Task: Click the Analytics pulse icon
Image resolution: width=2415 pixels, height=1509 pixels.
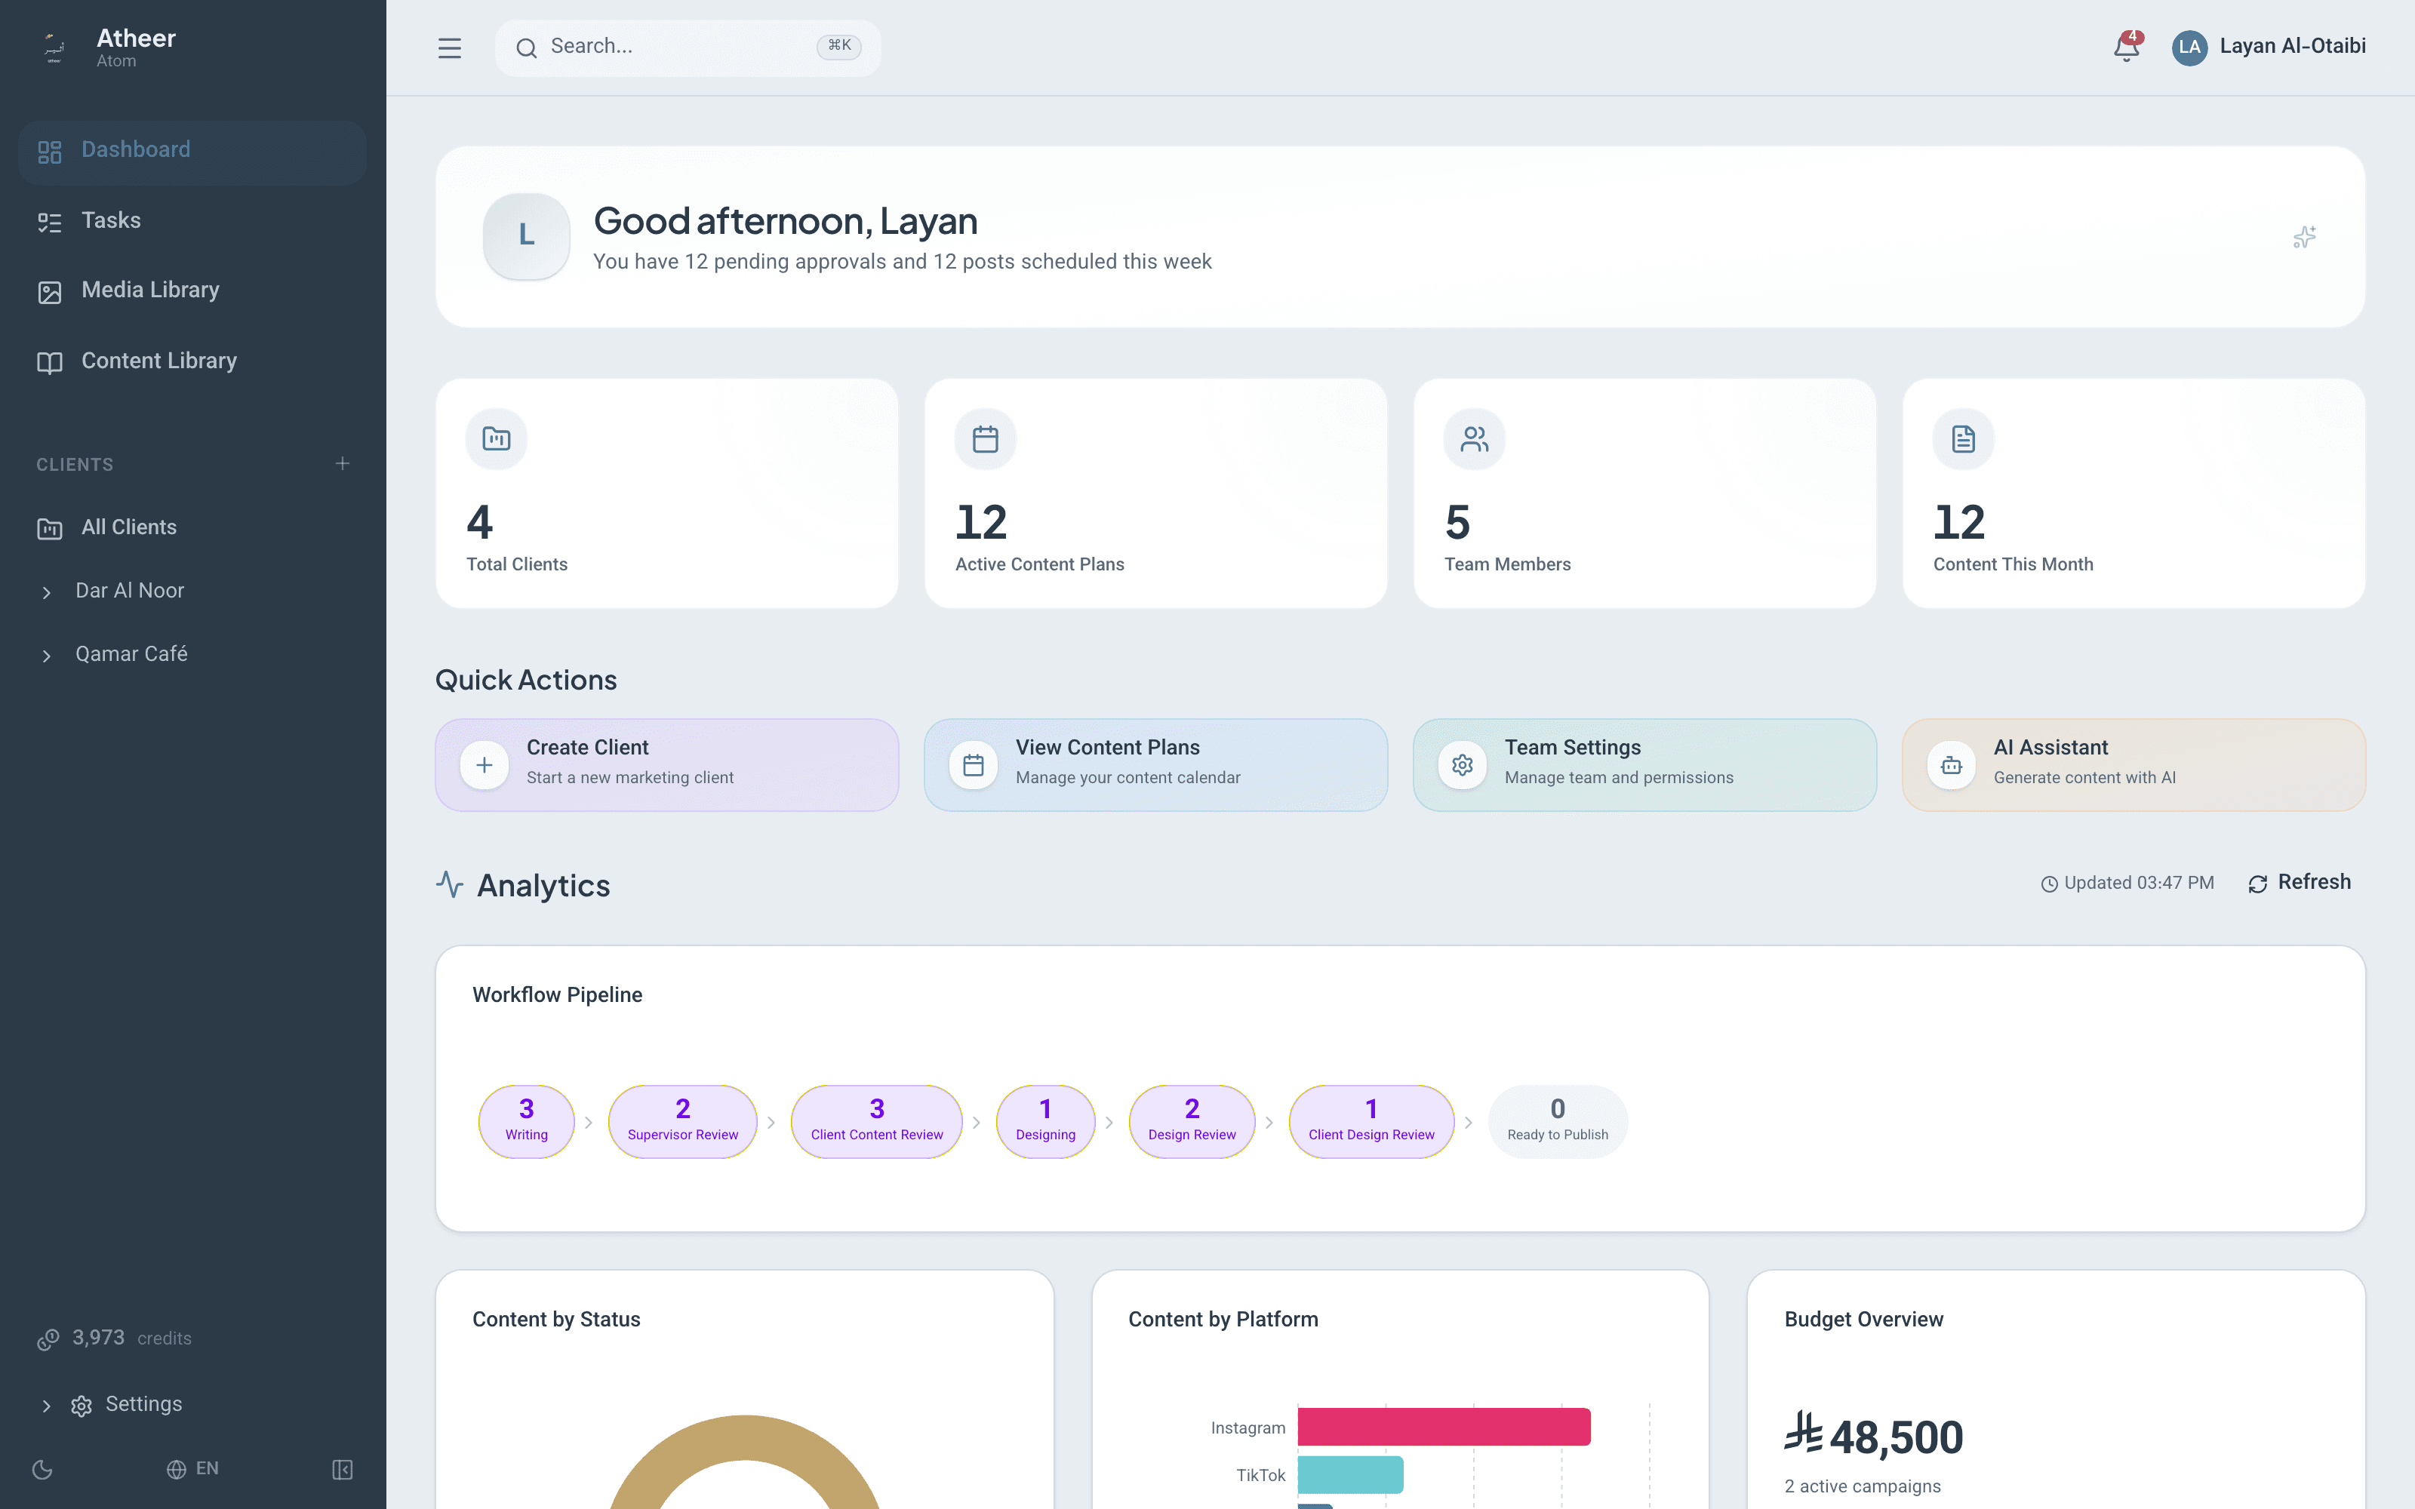Action: click(x=449, y=884)
